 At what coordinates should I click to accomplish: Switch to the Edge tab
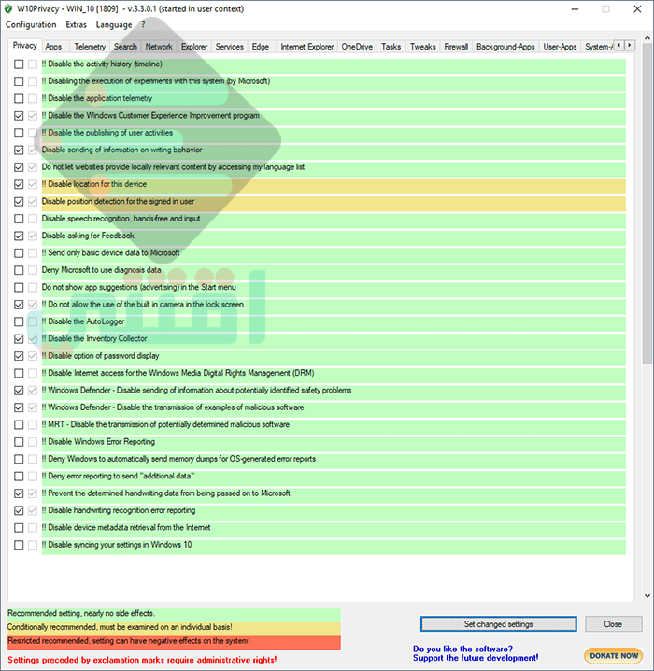(x=260, y=47)
